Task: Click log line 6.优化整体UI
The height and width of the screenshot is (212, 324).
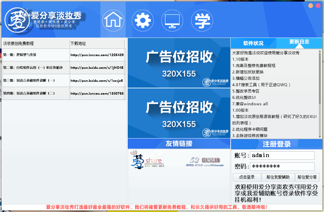Action: point(244,97)
